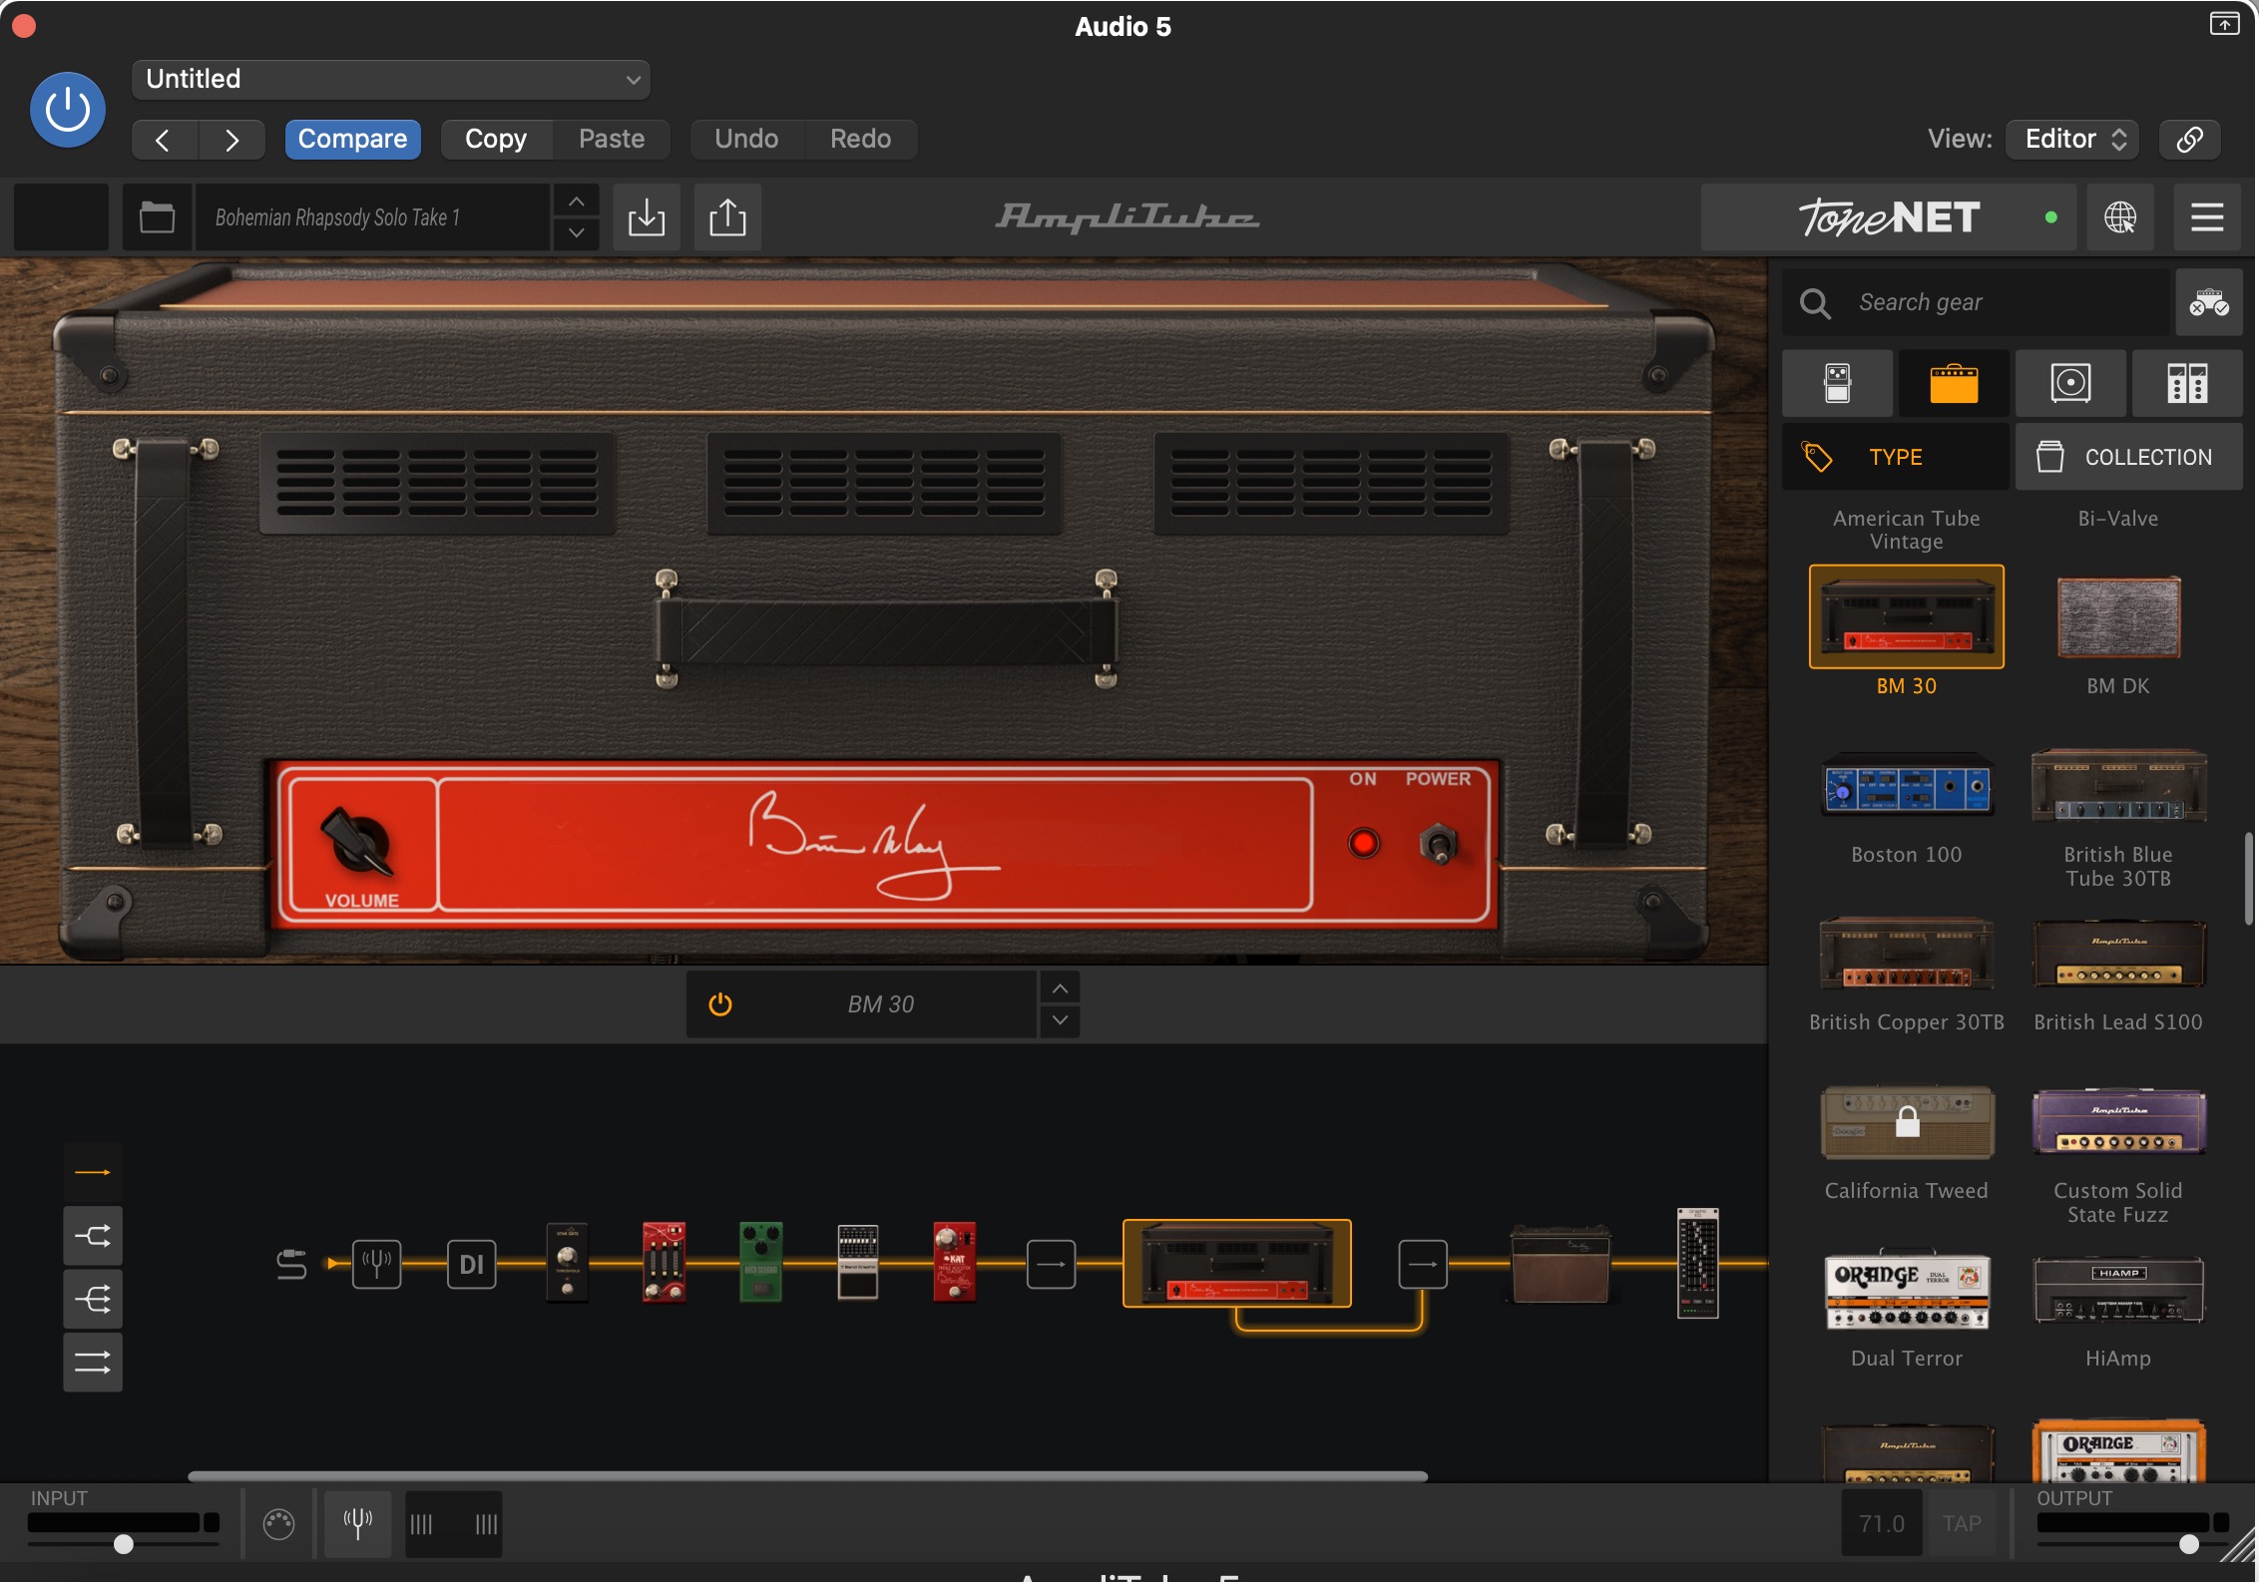Viewport: 2259px width, 1582px height.
Task: Toggle the plugin power bypass button
Action: (68, 110)
